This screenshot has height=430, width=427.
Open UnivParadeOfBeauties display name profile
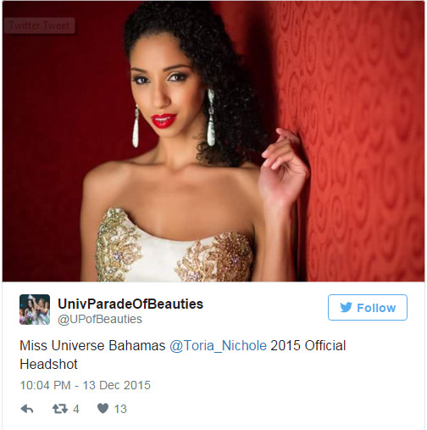[130, 304]
